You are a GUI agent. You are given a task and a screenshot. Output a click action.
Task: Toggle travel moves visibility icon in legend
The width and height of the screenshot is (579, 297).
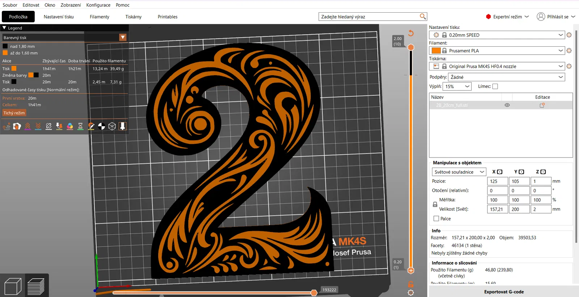7,126
